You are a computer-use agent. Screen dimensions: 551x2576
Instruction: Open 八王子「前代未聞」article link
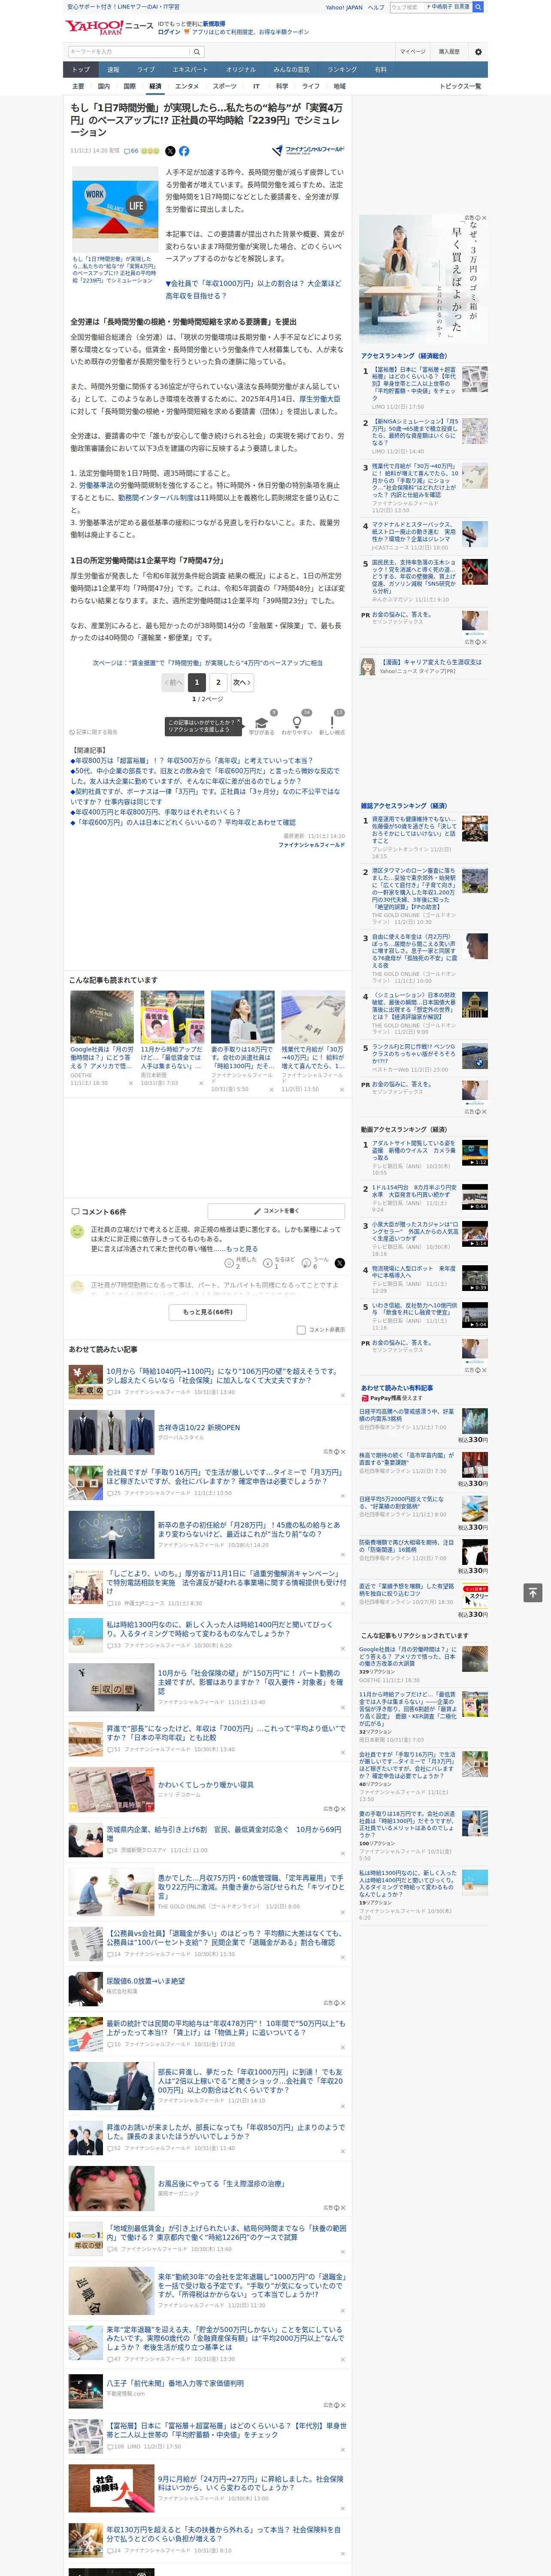(175, 2383)
